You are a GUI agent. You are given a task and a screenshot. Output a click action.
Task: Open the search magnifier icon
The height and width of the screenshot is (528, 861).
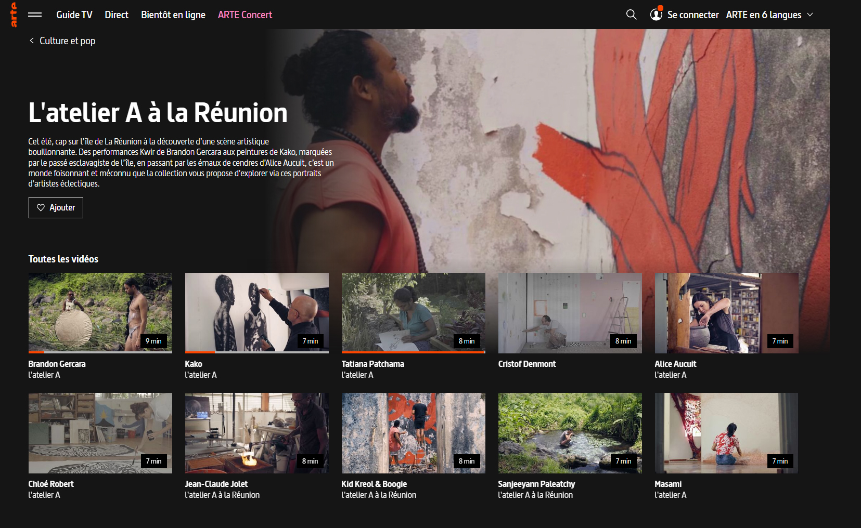pos(631,15)
